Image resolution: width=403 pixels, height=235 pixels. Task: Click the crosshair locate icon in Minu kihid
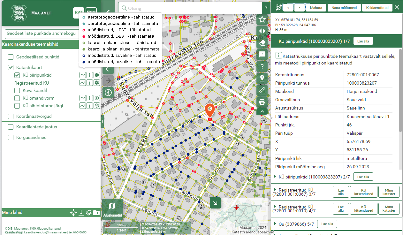point(73,213)
